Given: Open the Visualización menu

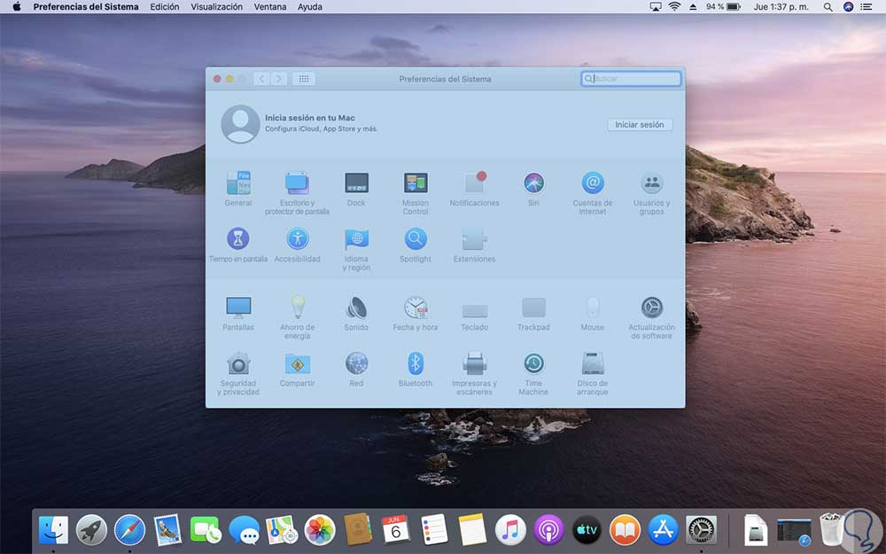Looking at the screenshot, I should (216, 7).
